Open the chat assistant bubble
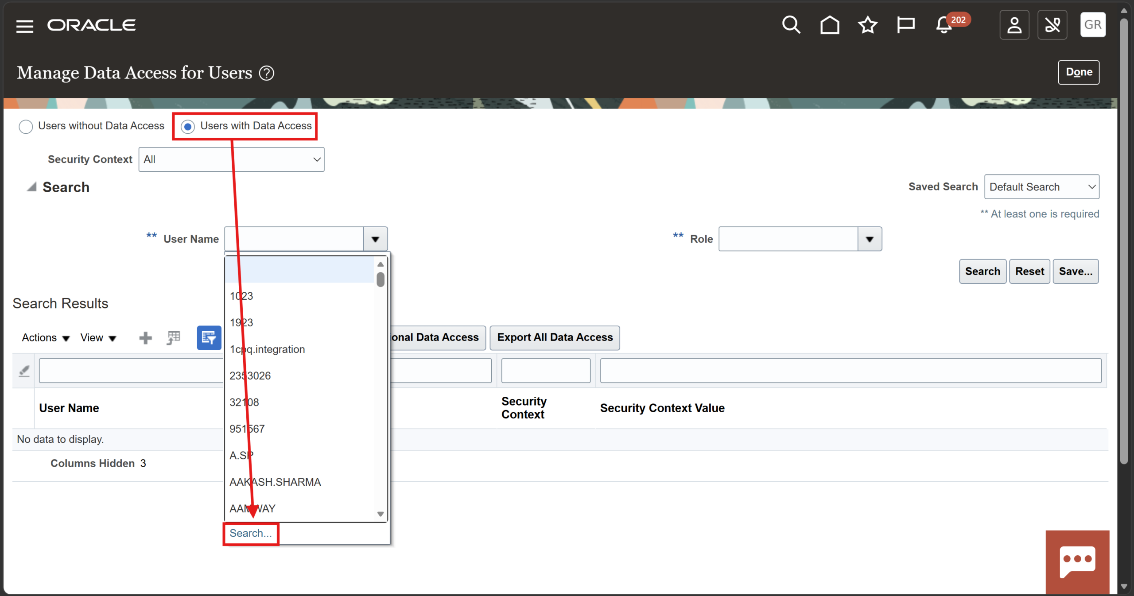 click(x=1077, y=562)
